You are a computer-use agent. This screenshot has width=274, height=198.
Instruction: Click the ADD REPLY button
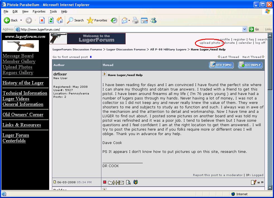tap(250, 65)
